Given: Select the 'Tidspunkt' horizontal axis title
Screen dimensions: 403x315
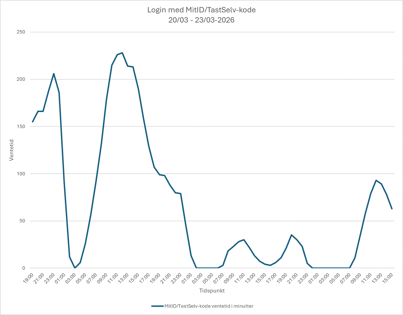Looking at the screenshot, I should tap(212, 291).
